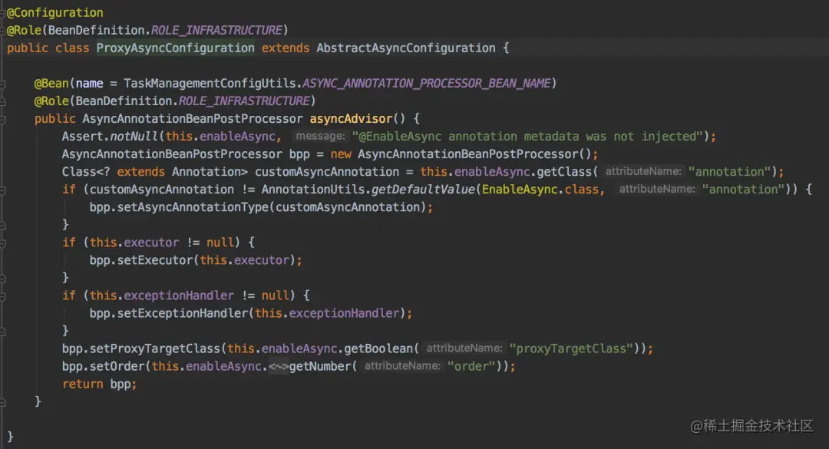
Task: Click AbstractAsyncConfiguration superclass name
Action: [406, 48]
